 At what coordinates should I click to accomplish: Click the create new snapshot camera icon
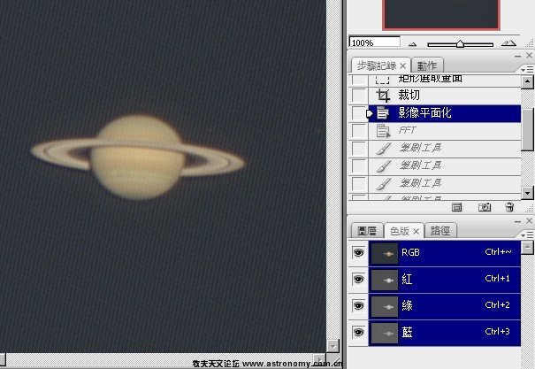pos(485,207)
